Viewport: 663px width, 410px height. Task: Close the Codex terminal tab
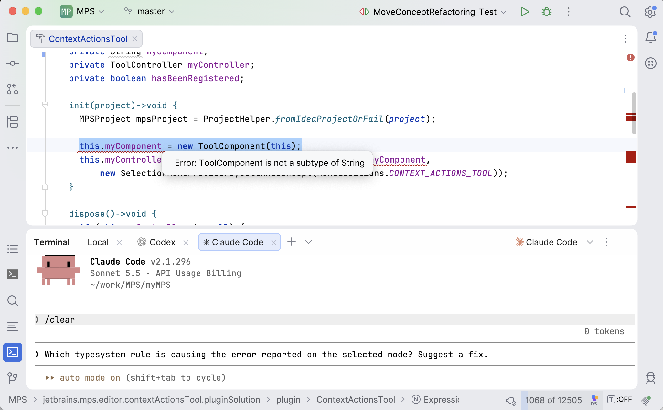(x=186, y=243)
